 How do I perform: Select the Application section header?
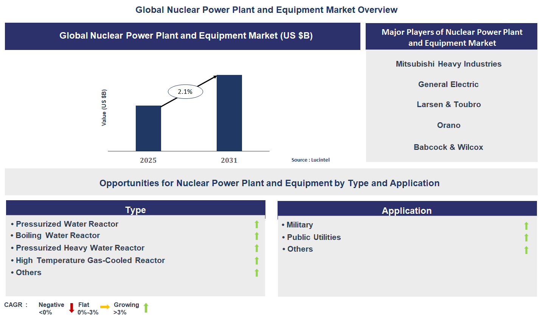click(x=407, y=210)
